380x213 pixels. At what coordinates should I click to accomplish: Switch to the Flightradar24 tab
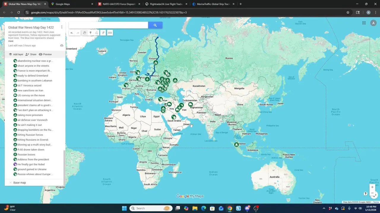point(166,4)
